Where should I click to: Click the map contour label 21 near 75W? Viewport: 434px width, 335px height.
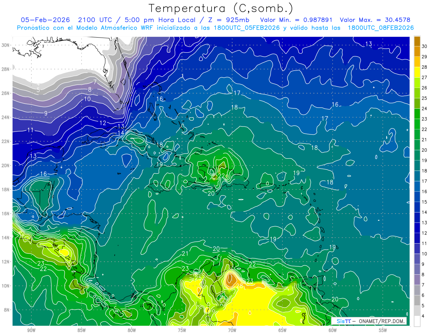[185, 254]
